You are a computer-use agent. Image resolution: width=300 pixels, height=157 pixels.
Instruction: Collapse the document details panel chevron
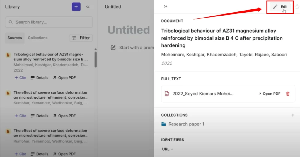click(166, 6)
